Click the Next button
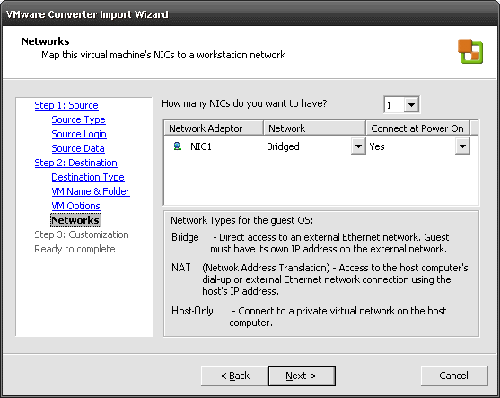Viewport: 500px width, 398px height. (x=302, y=376)
